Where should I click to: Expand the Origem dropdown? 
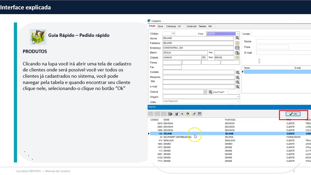click(x=238, y=97)
